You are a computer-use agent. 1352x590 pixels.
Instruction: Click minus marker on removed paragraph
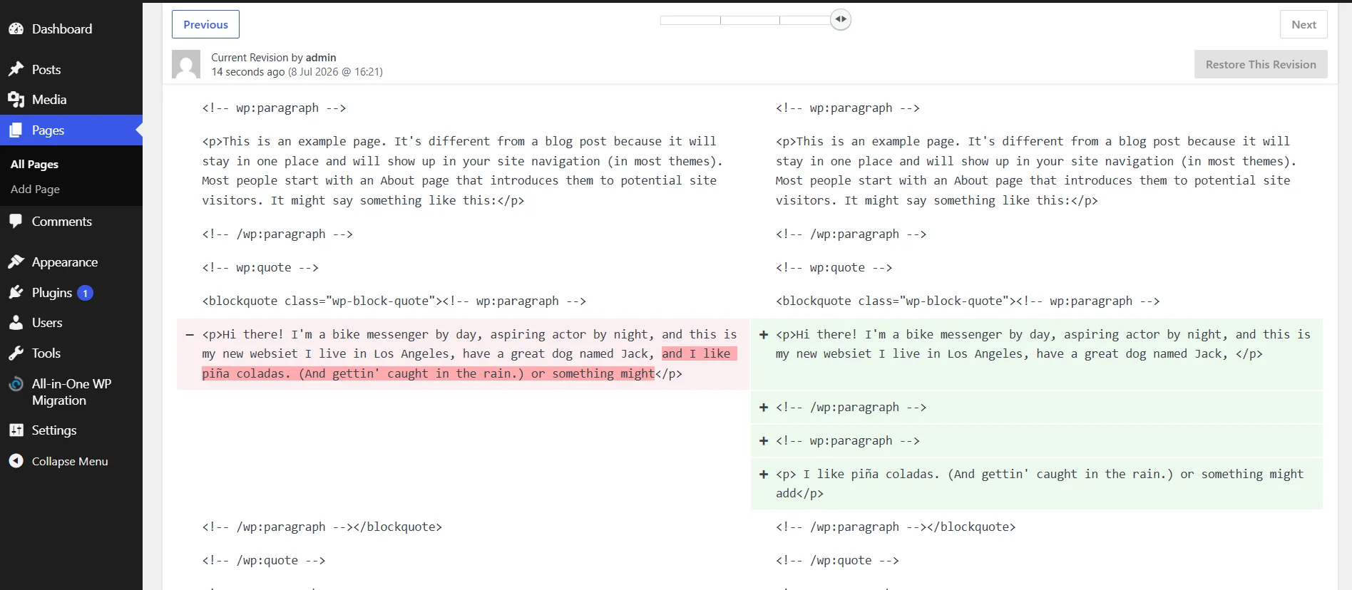click(x=190, y=334)
